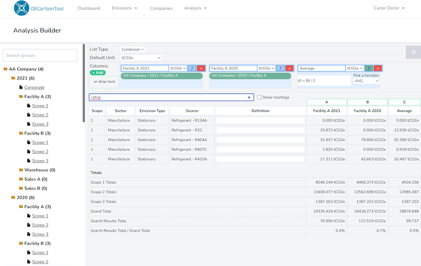Click the Emission Type column header
The image size is (421, 266).
(152, 111)
